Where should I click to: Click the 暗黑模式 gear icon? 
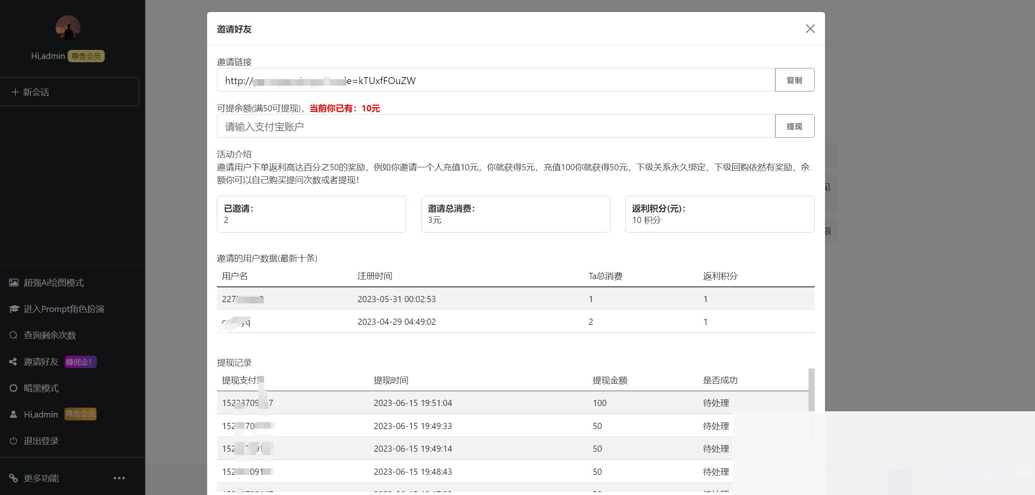click(13, 388)
